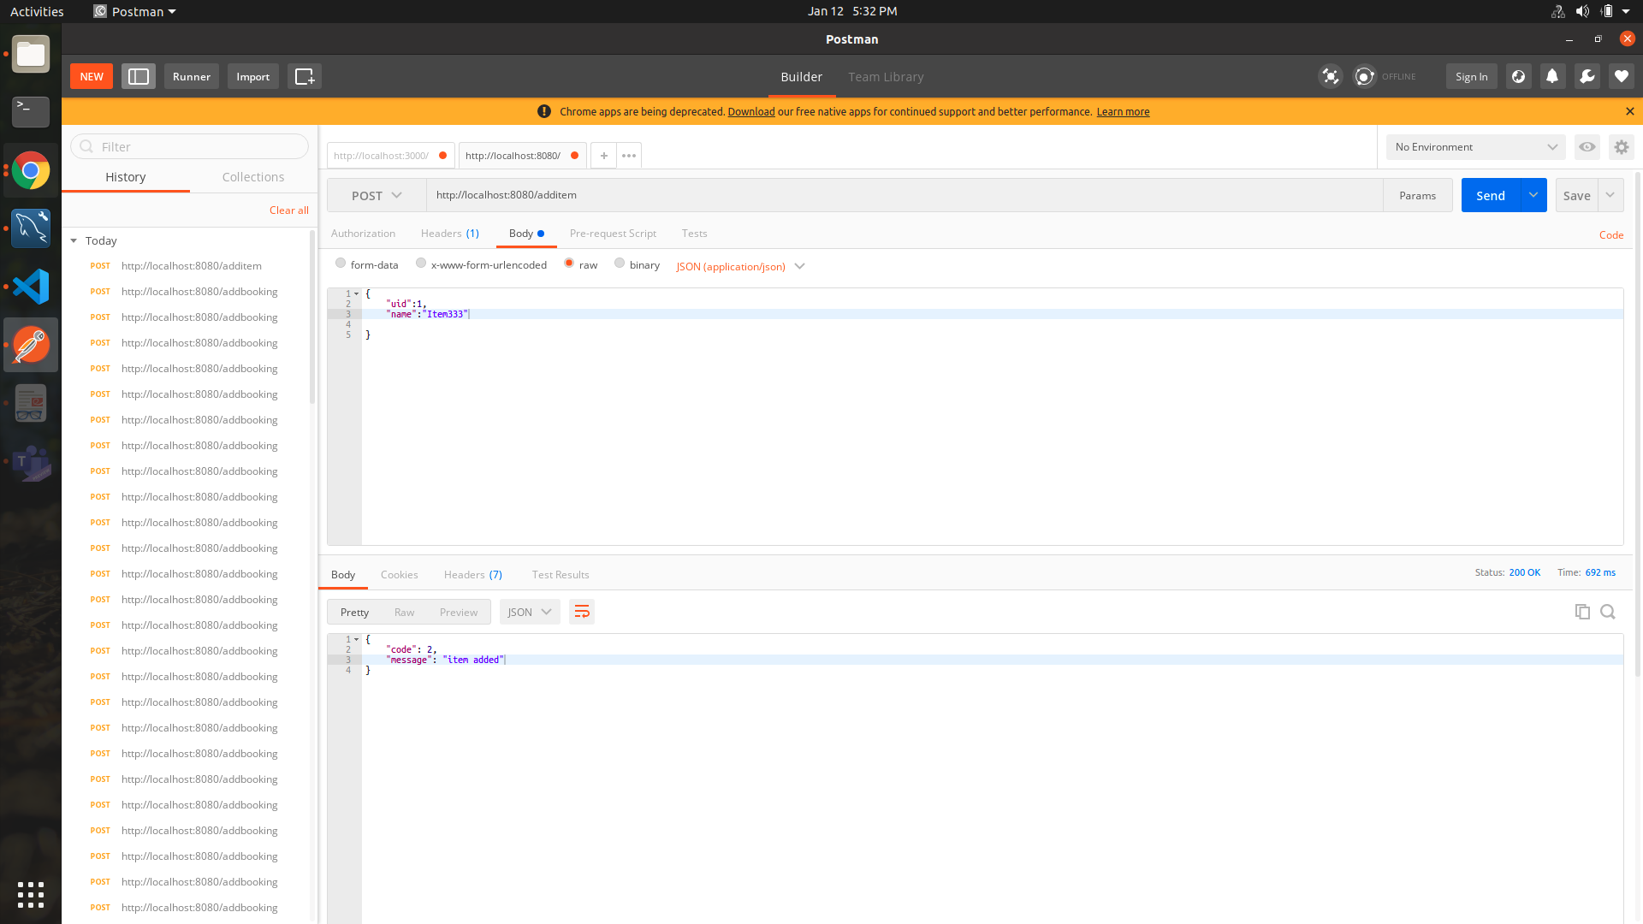Click Clear all in history
The width and height of the screenshot is (1643, 924).
tap(288, 210)
